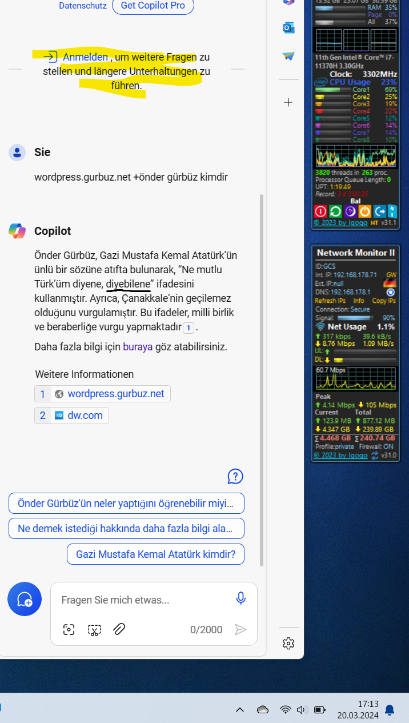Click the Core1 usage bar
Screen dimensions: 409x723
pyautogui.click(x=333, y=90)
